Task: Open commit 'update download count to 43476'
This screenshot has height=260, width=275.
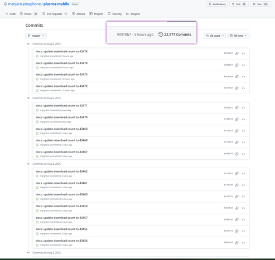Action: pos(61,51)
